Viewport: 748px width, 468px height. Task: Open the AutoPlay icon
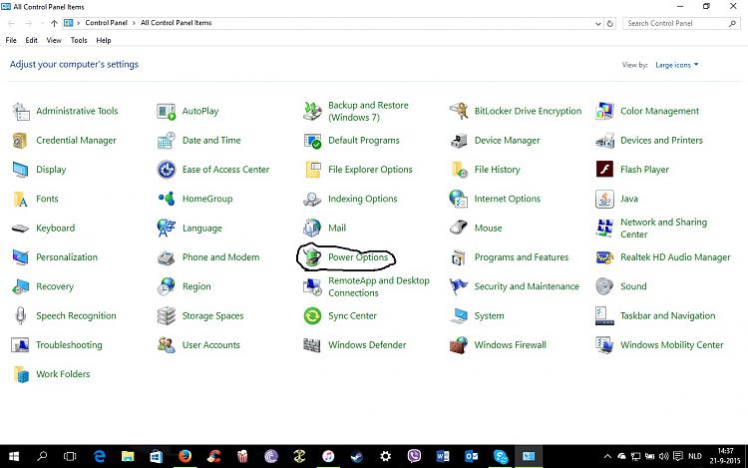[166, 111]
